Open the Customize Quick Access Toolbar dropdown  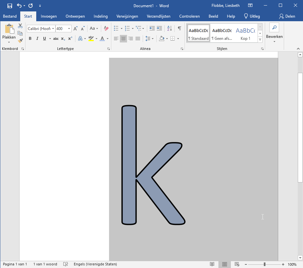point(40,6)
